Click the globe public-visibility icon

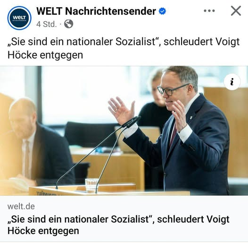tap(69, 24)
